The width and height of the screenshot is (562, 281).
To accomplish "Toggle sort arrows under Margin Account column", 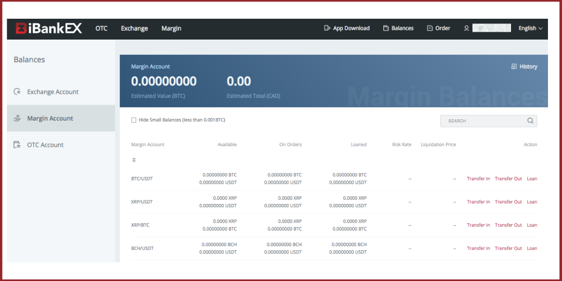I will pyautogui.click(x=134, y=160).
